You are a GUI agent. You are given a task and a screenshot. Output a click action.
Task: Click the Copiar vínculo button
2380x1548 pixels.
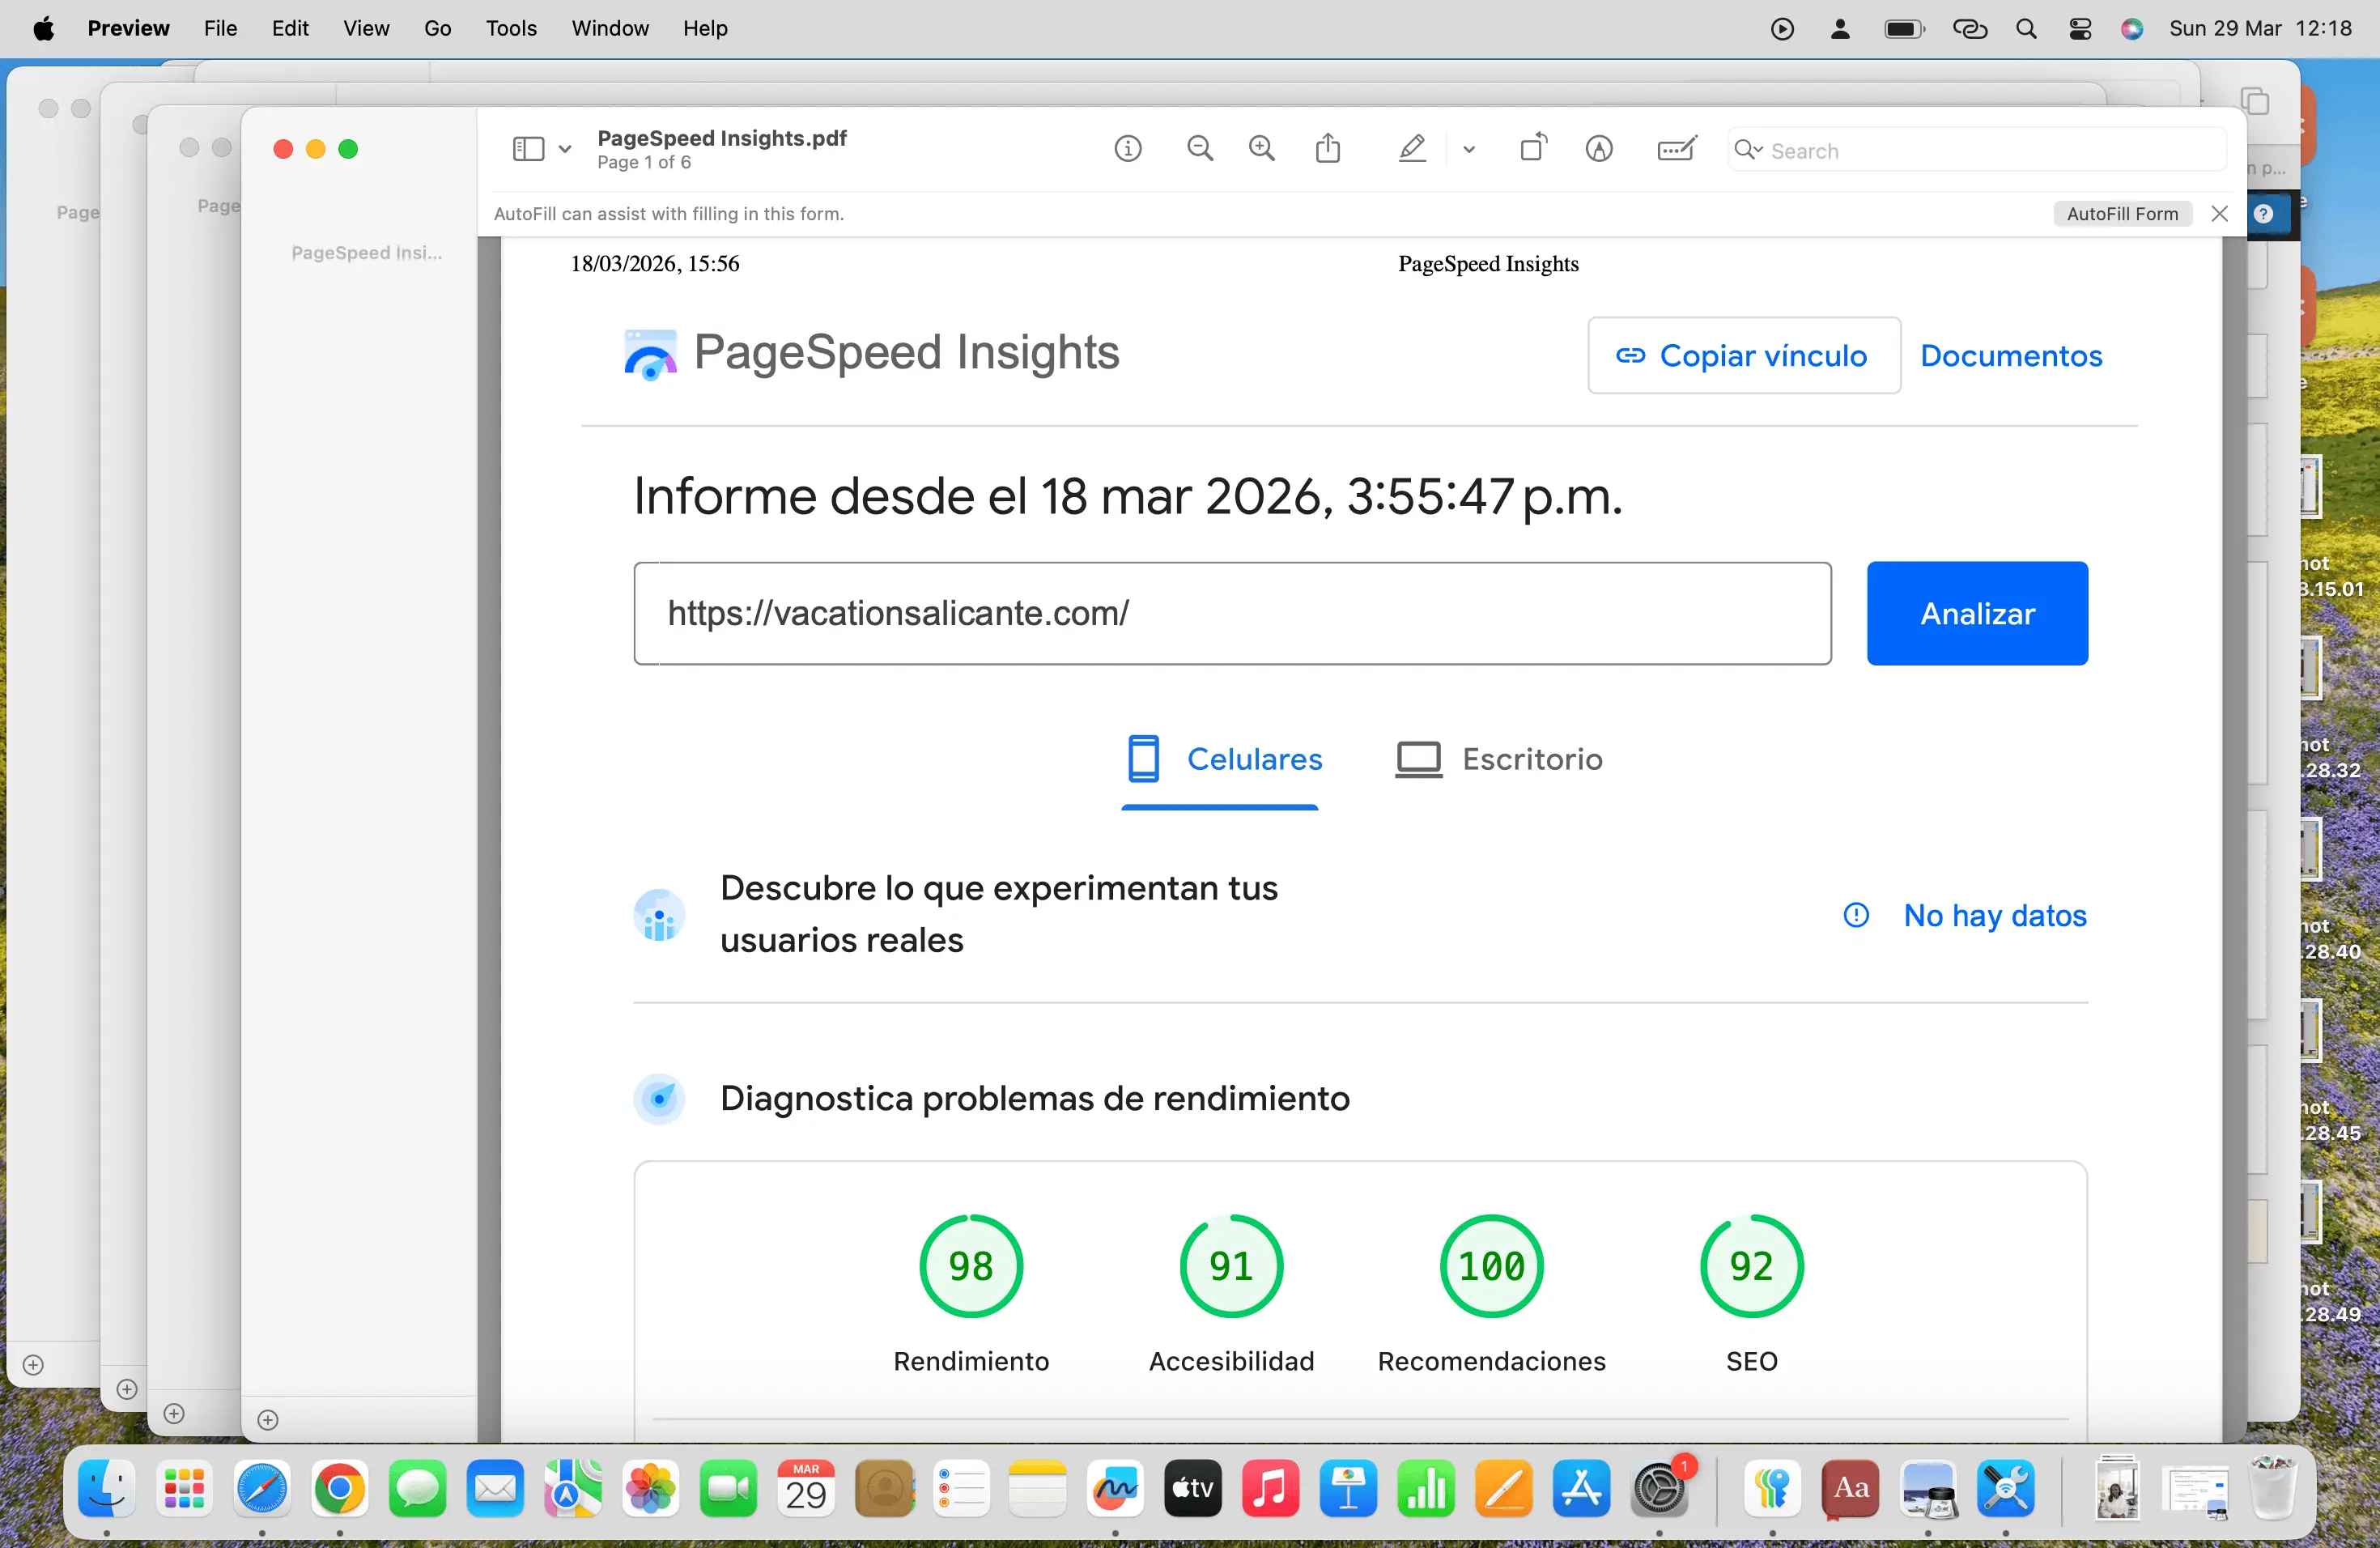(1744, 356)
